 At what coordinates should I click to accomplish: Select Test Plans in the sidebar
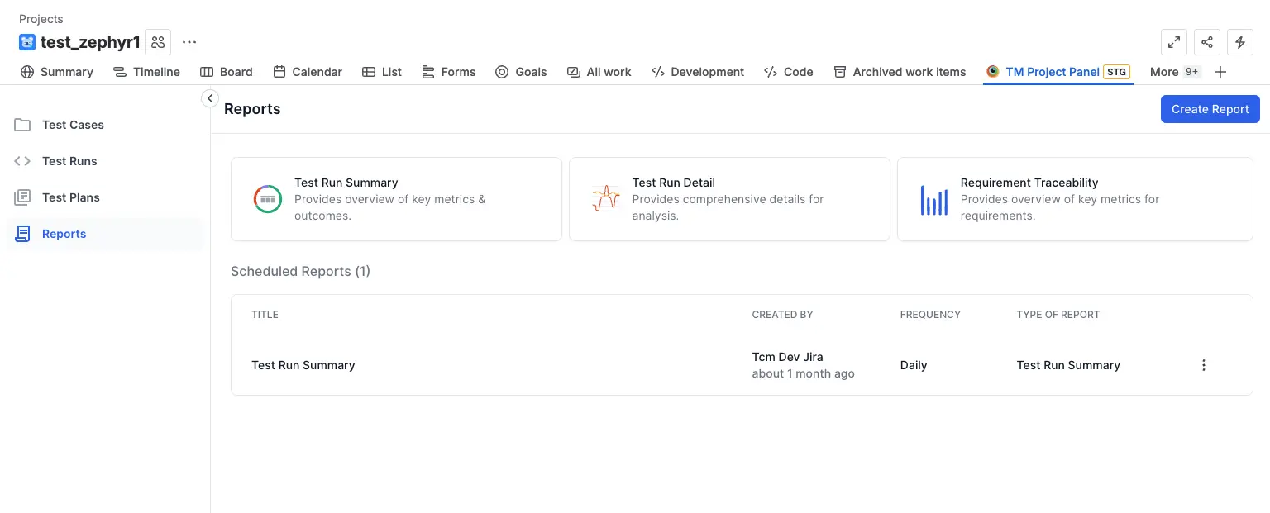[71, 197]
